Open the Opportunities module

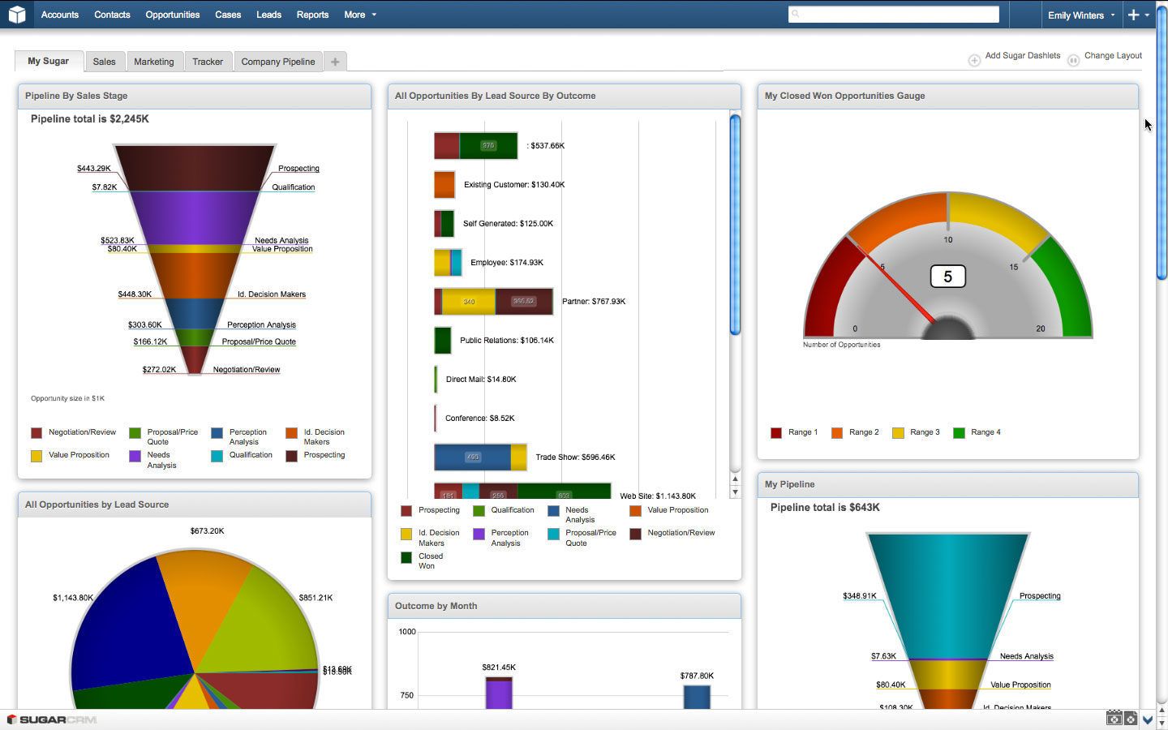tap(173, 15)
